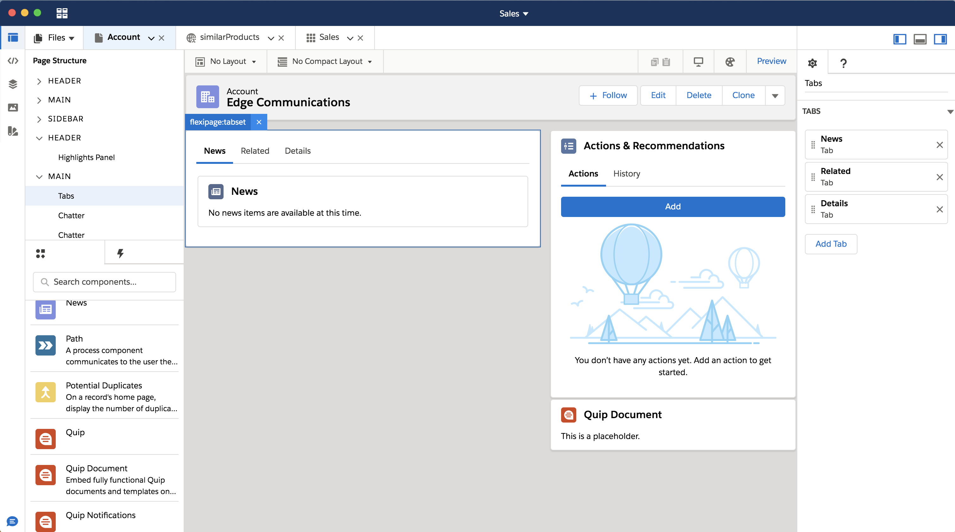
Task: Select the layers panel icon in sidebar
Action: click(13, 84)
